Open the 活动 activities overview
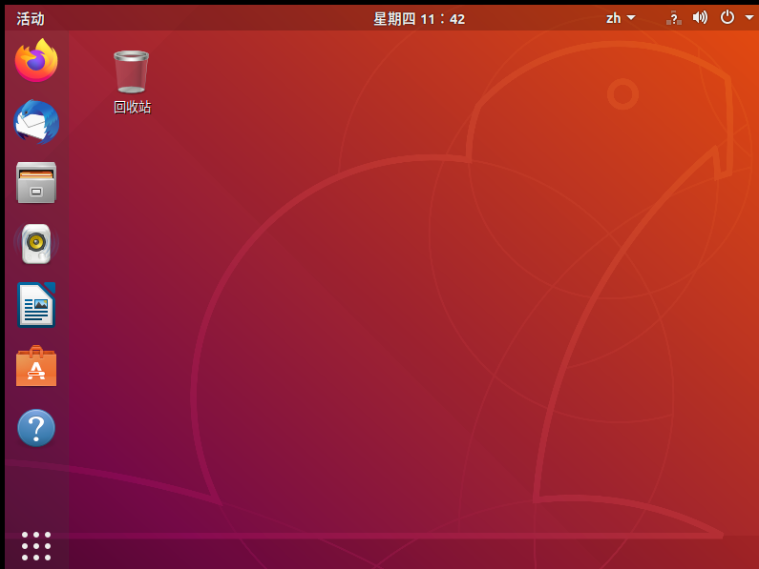 point(31,18)
